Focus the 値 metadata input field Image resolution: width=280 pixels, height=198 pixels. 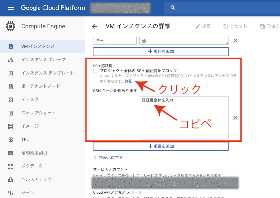pos(184,41)
